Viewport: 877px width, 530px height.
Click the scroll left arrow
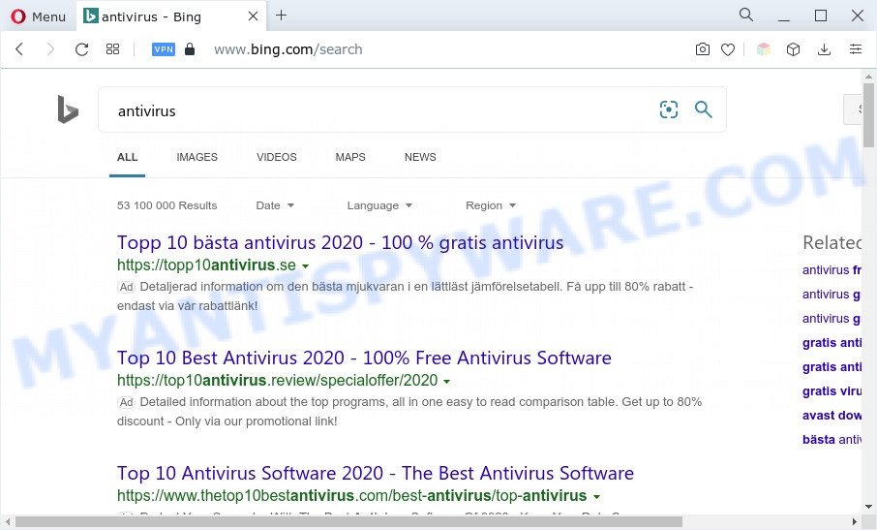tap(8, 521)
